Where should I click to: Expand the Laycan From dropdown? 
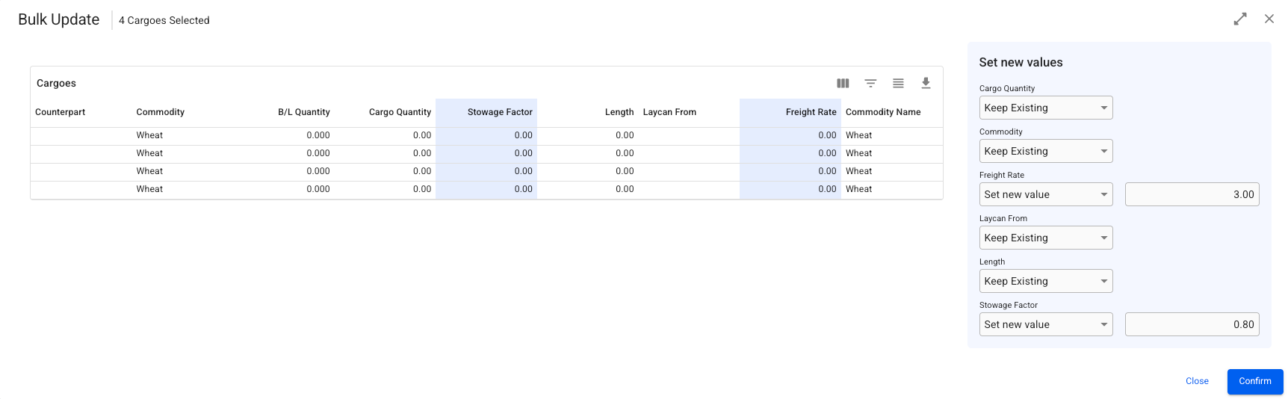tap(1045, 238)
